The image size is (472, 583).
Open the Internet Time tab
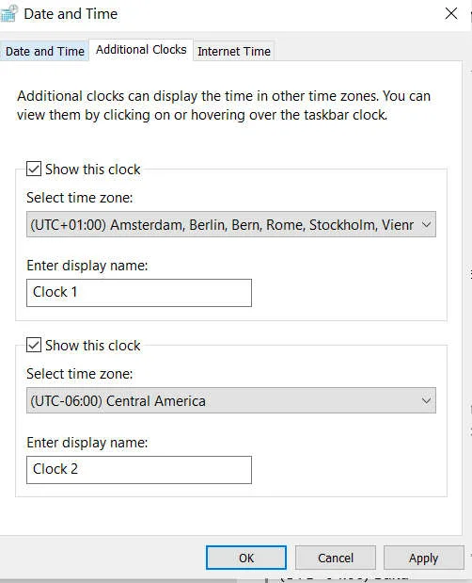[x=234, y=51]
